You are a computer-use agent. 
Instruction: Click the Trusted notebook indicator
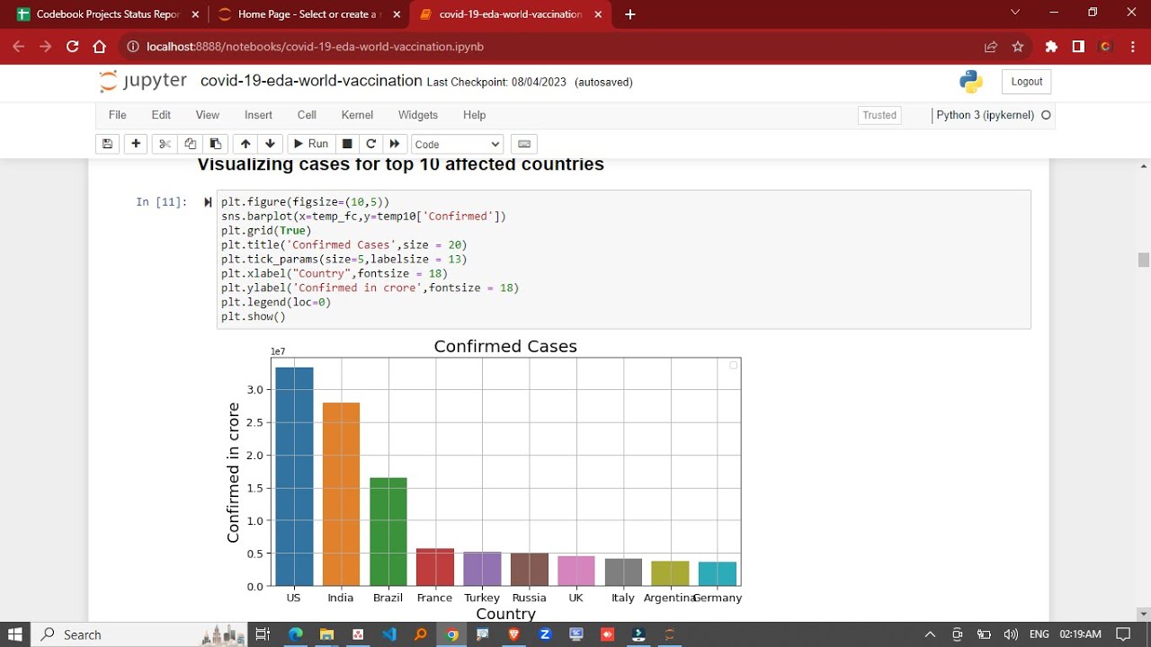coord(879,115)
